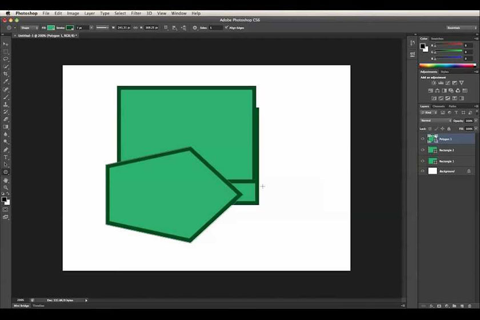
Task: Open path operations icon in options bar
Action: click(166, 28)
